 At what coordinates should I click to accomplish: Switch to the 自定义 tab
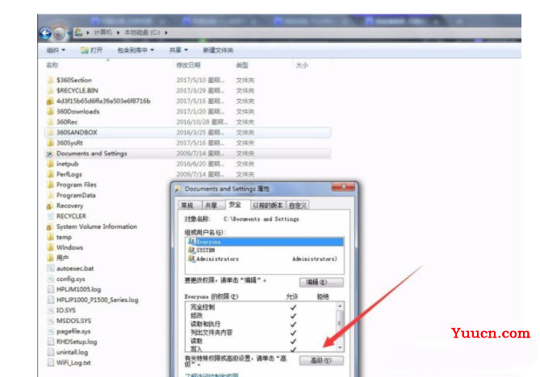(x=298, y=205)
